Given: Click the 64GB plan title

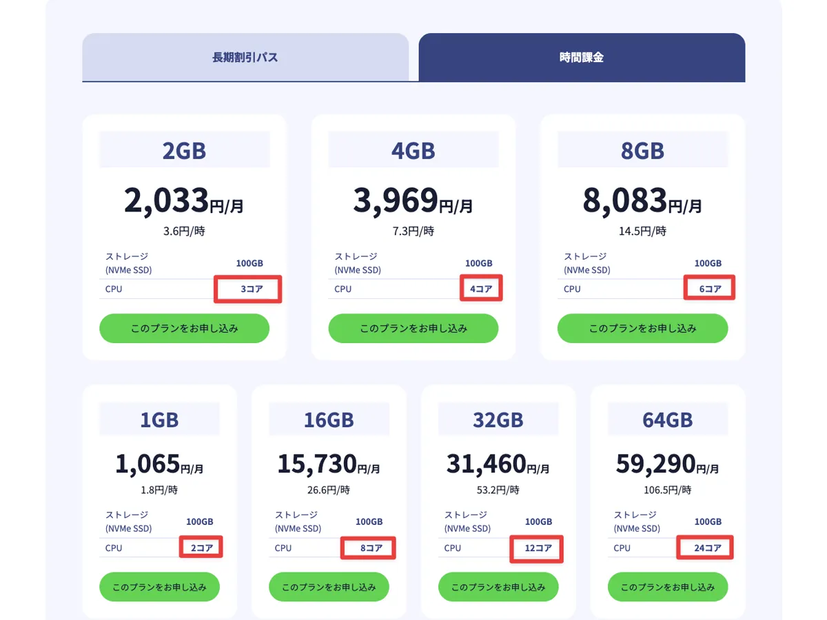Looking at the screenshot, I should tap(667, 420).
